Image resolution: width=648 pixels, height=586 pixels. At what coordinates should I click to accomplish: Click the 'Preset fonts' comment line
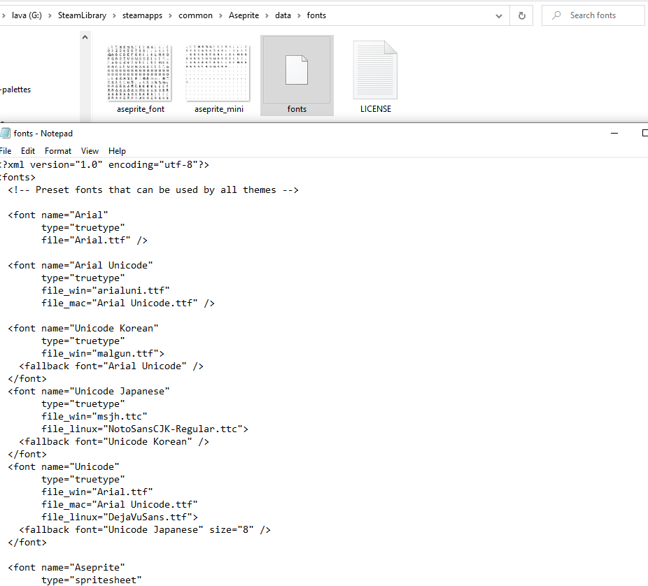point(153,190)
